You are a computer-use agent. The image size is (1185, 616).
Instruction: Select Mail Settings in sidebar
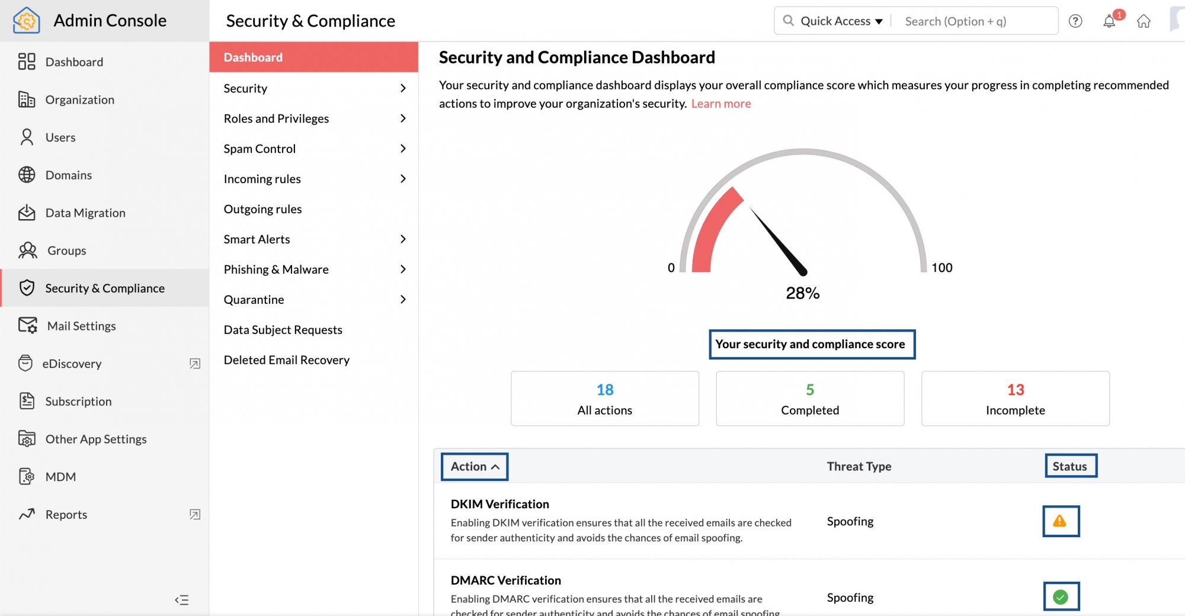click(81, 326)
